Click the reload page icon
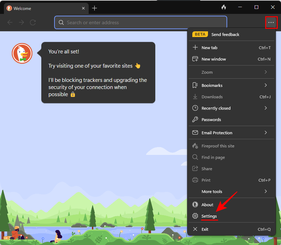This screenshot has width=281, height=245. click(33, 22)
